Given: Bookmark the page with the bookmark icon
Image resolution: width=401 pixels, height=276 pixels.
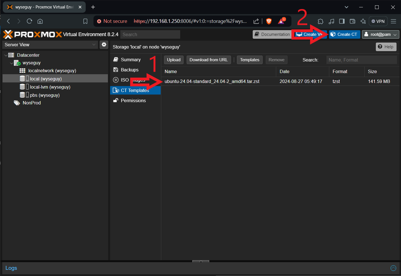Looking at the screenshot, I should point(85,21).
